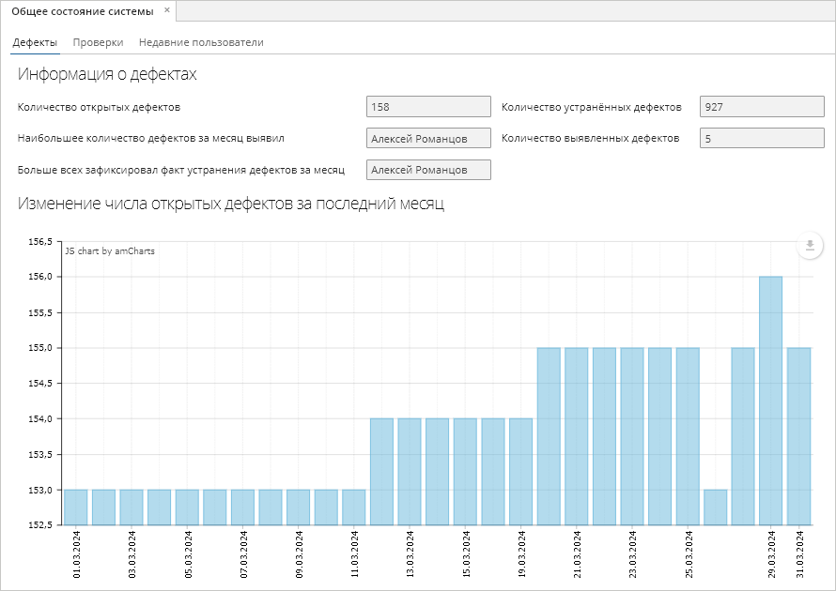
Task: Follow the JS chart by amCharts link
Action: (110, 251)
